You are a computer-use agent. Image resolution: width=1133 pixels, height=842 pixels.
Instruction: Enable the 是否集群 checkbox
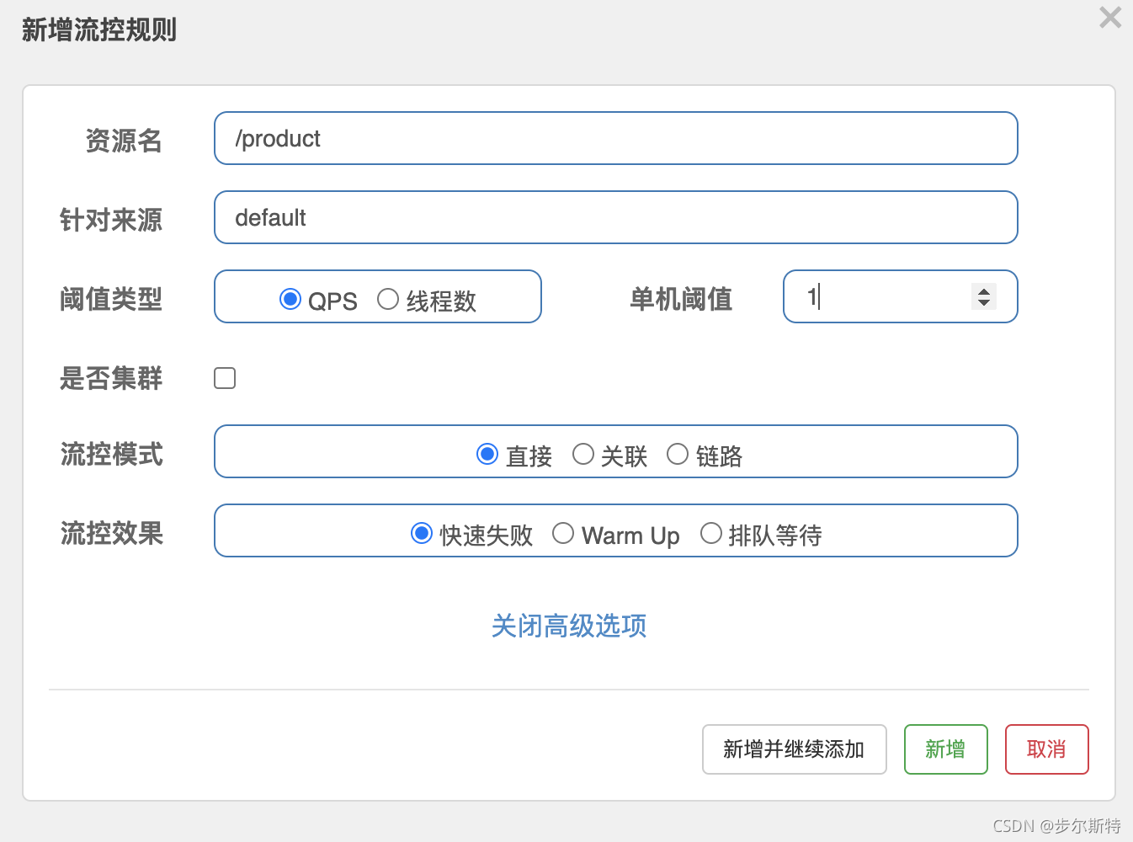point(225,378)
